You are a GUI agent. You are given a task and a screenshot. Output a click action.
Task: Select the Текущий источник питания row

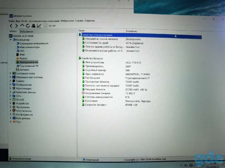[x=111, y=39]
